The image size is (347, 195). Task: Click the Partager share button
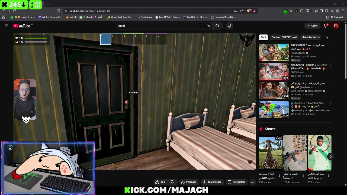[188, 182]
